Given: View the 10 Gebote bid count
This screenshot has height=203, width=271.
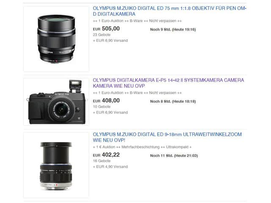Looking at the screenshot, I should click(102, 107).
